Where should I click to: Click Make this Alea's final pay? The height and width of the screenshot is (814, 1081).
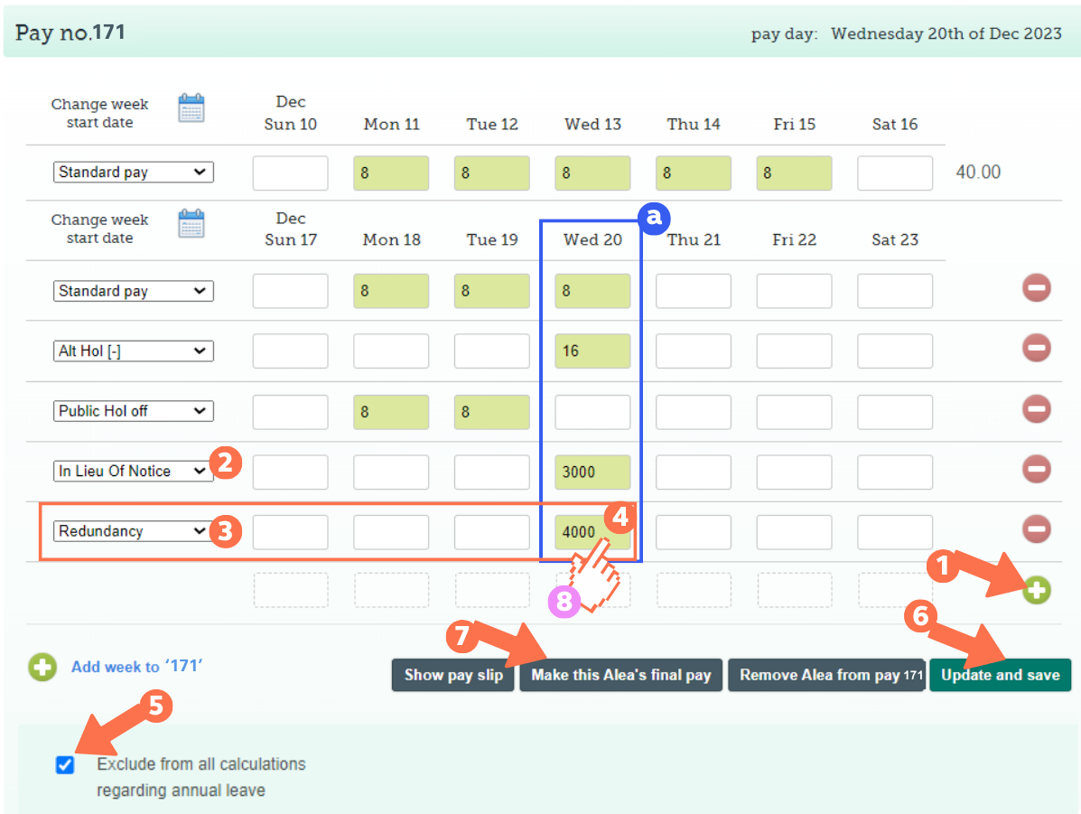[x=620, y=674]
